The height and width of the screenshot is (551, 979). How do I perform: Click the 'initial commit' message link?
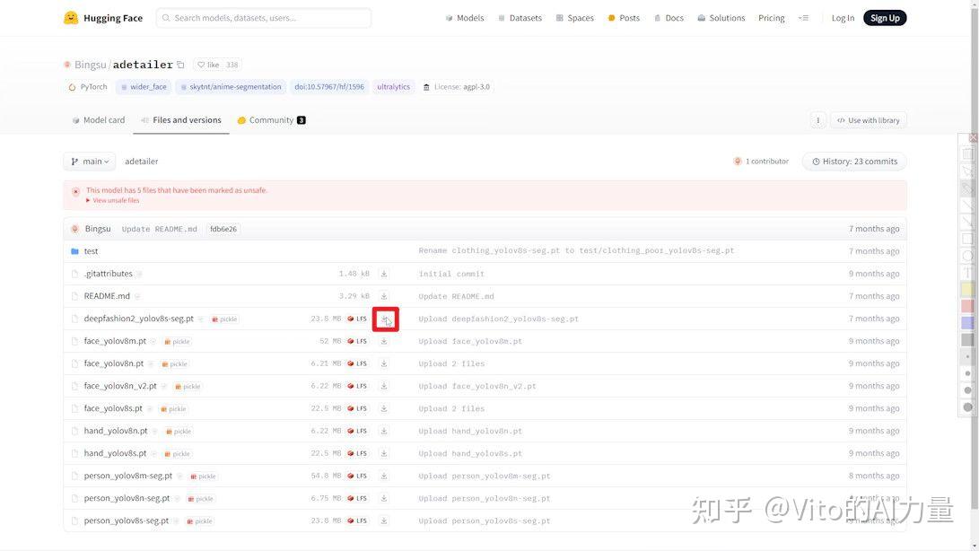tap(451, 274)
